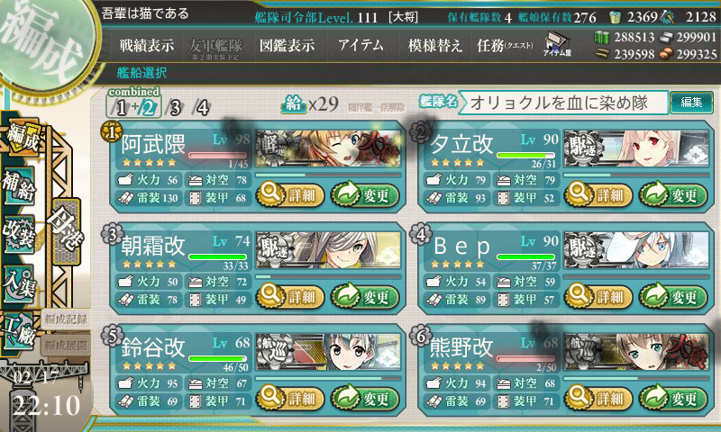Open the 入渠 docking sidebar icon
The width and height of the screenshot is (721, 432).
(x=19, y=283)
